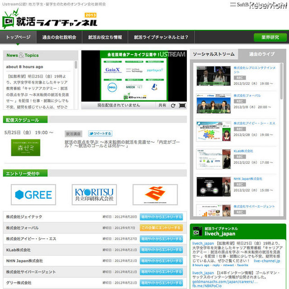
Task: Switch to the 過去のライブ tab
Action: coord(262,54)
